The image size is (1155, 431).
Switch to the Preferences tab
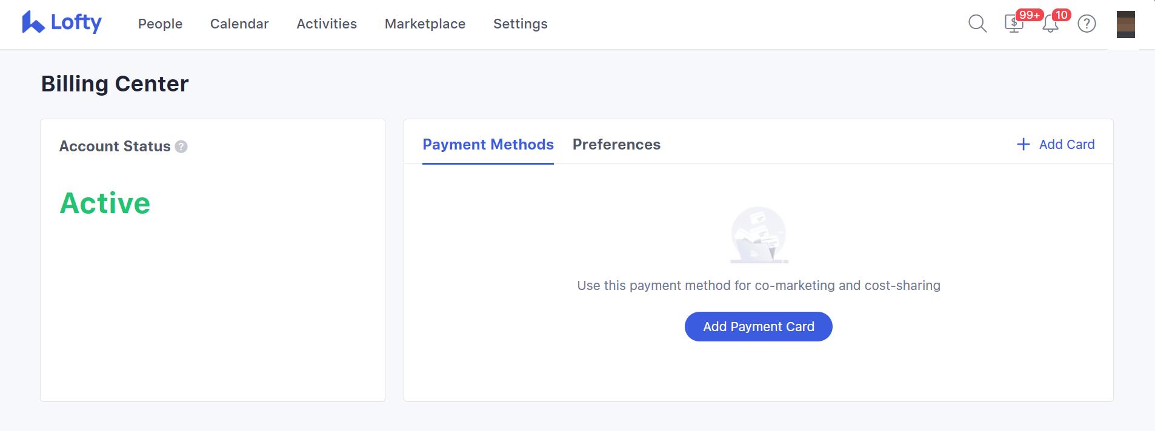(616, 145)
